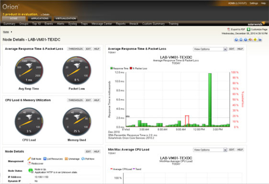
Task: Click the tallest green response time bar
Action: [210, 100]
